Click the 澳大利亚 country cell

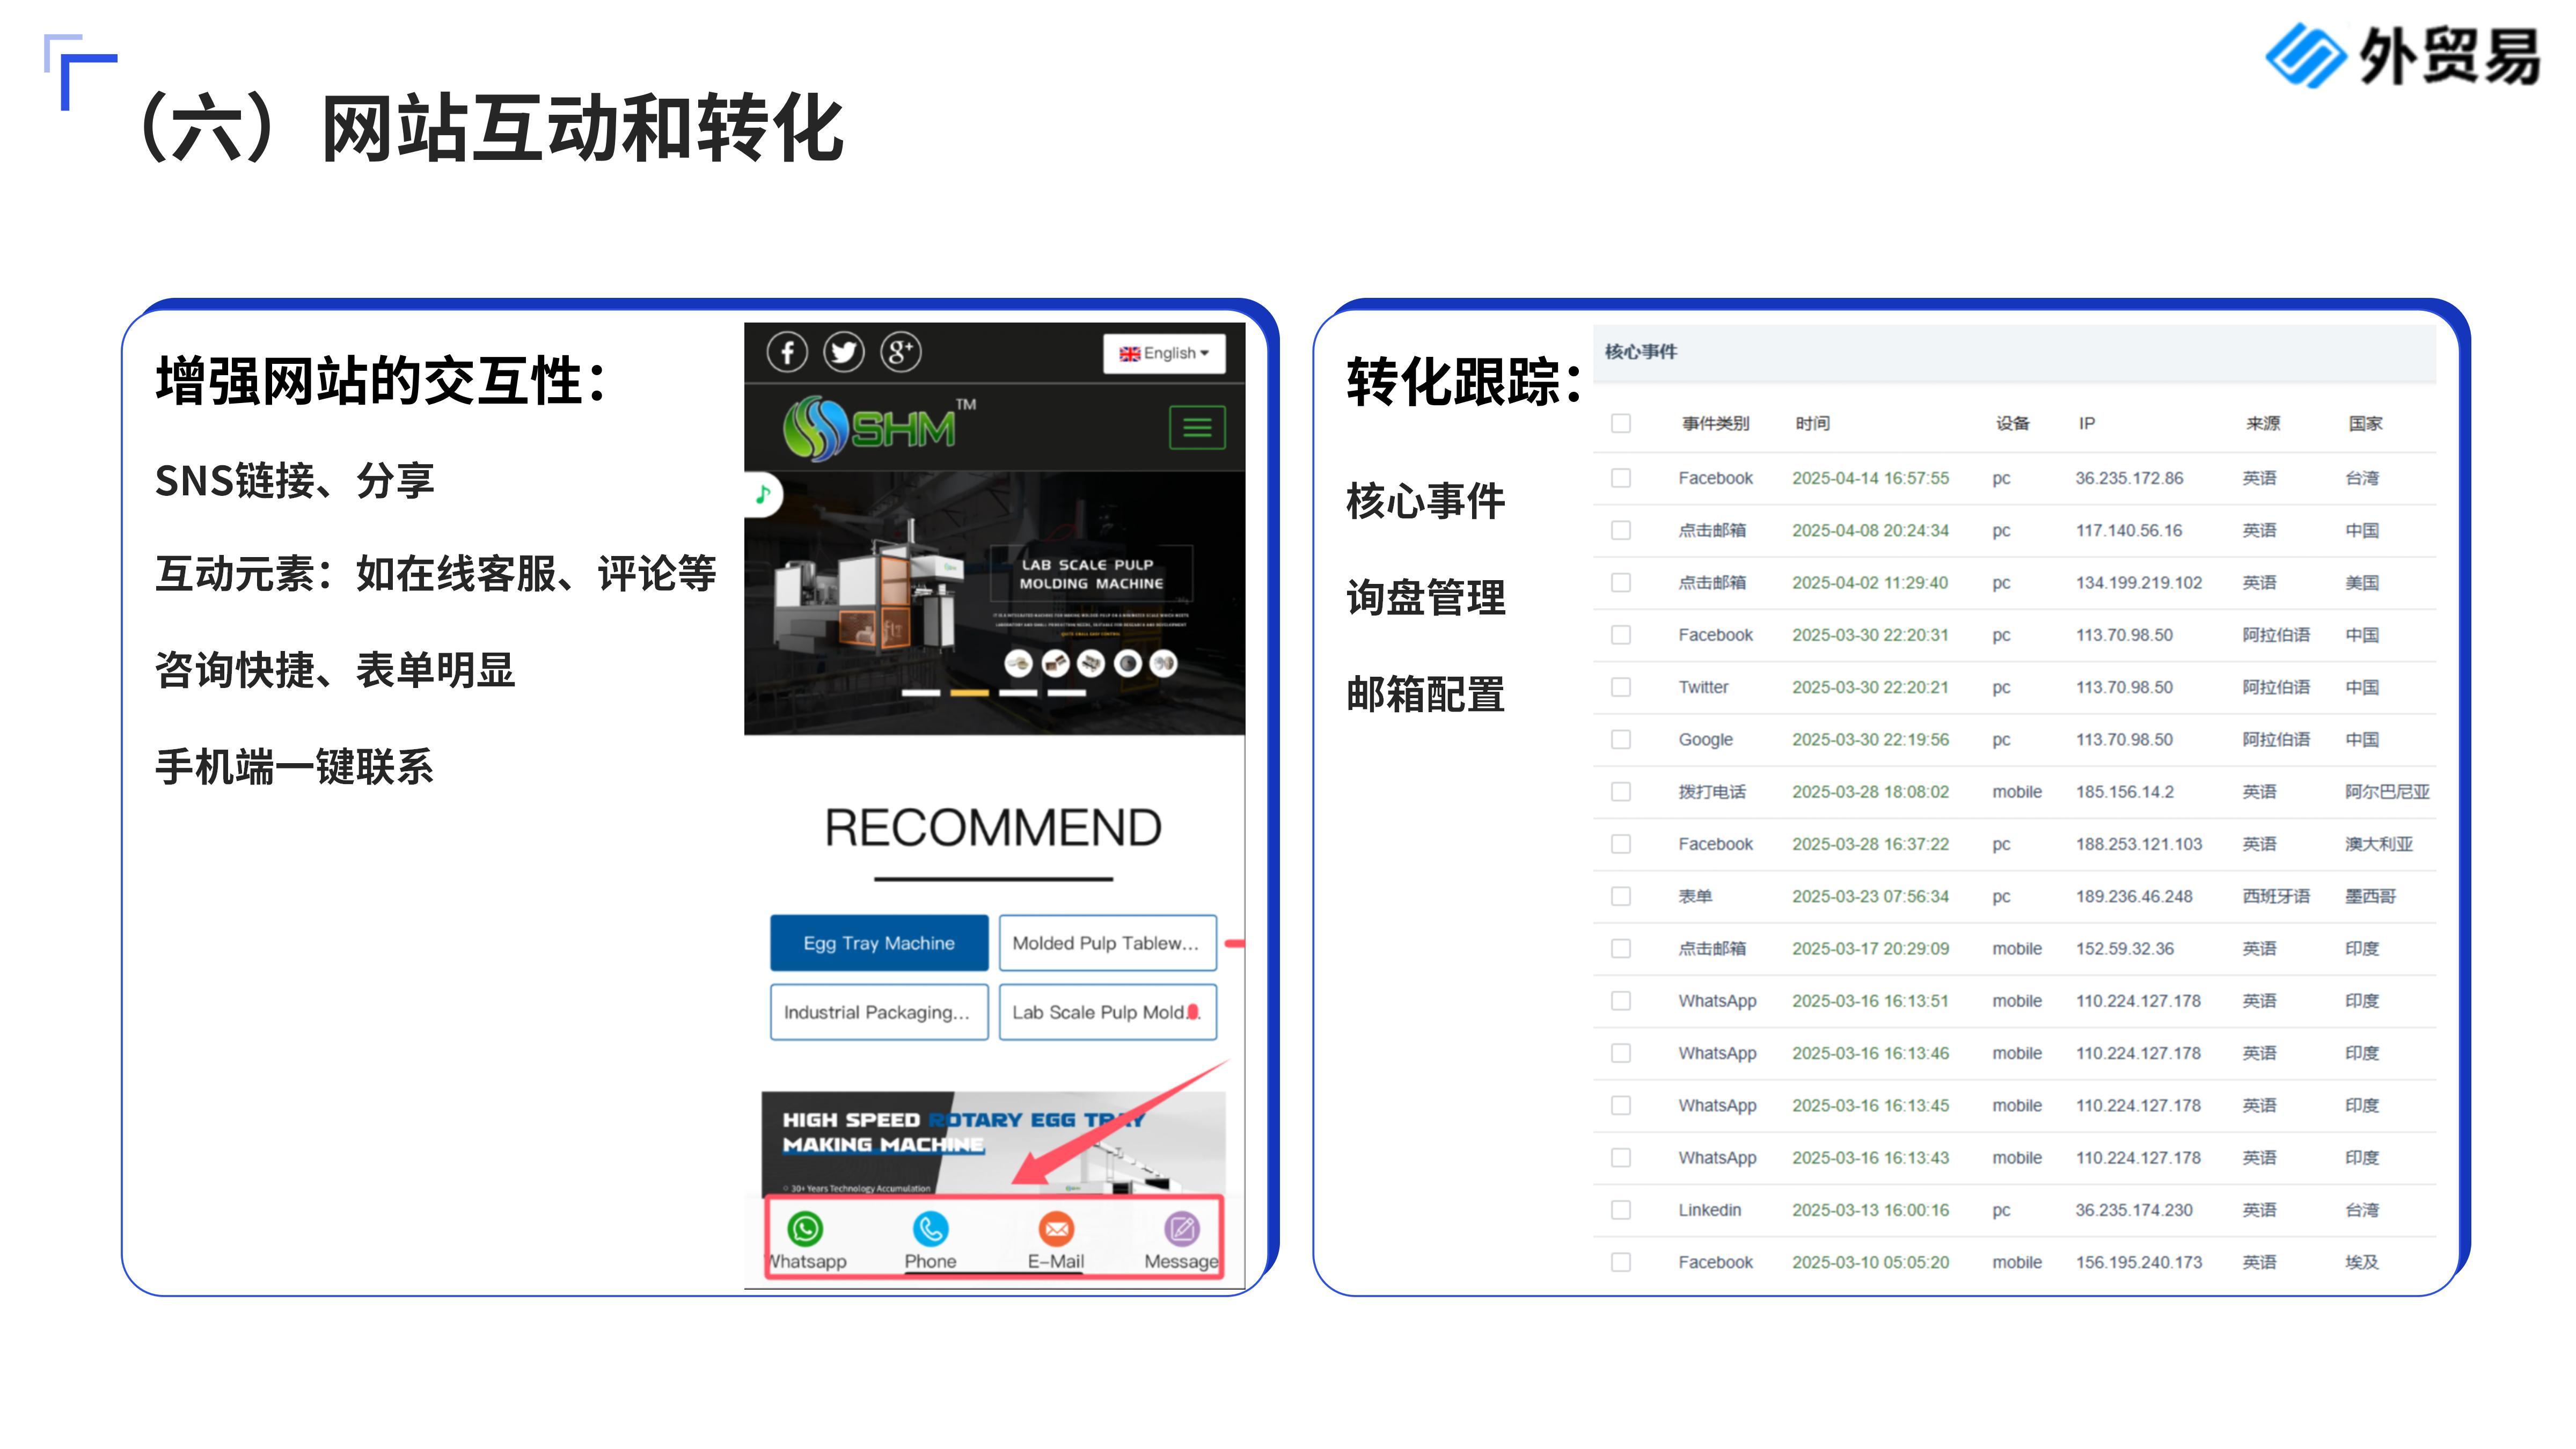[x=2378, y=844]
